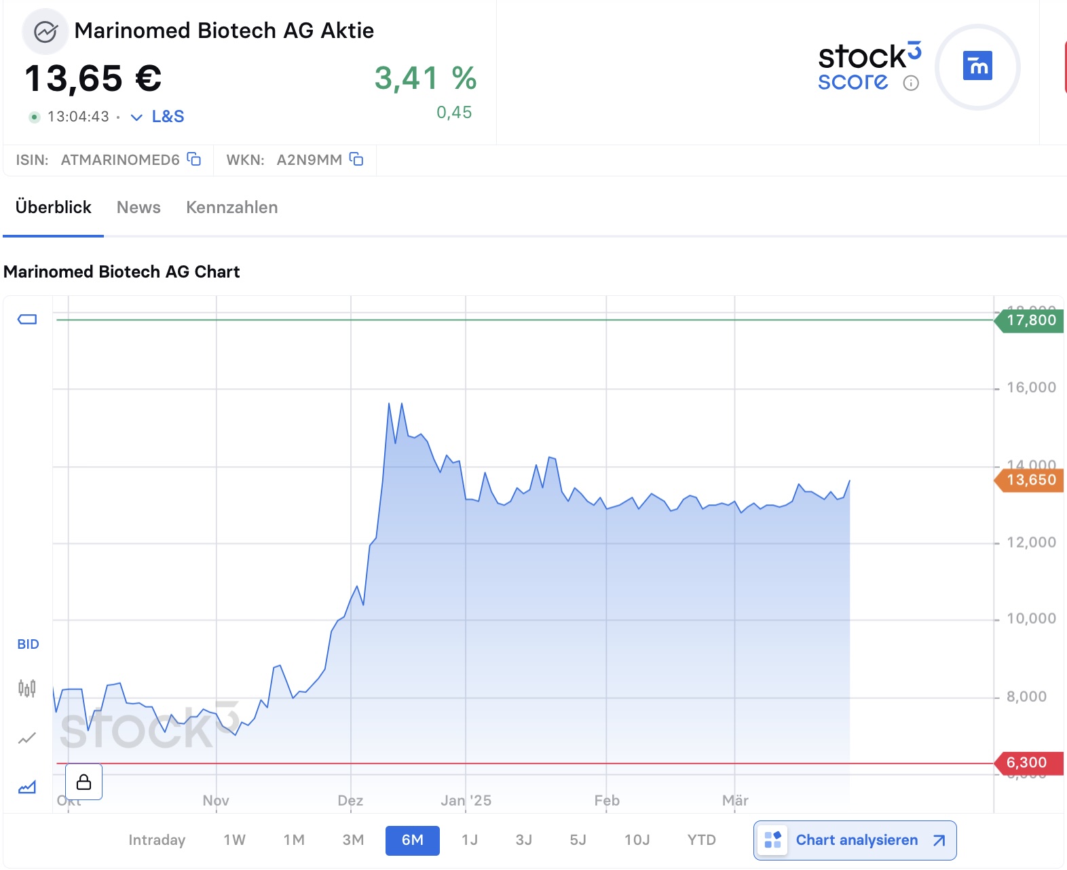Viewport: 1067px width, 870px height.
Task: Copy the WKN code icon
Action: pyautogui.click(x=356, y=159)
